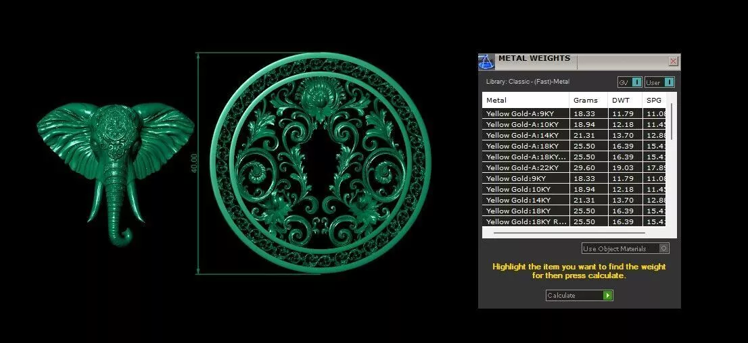Click the SPG column header
748x343 pixels.
[654, 100]
